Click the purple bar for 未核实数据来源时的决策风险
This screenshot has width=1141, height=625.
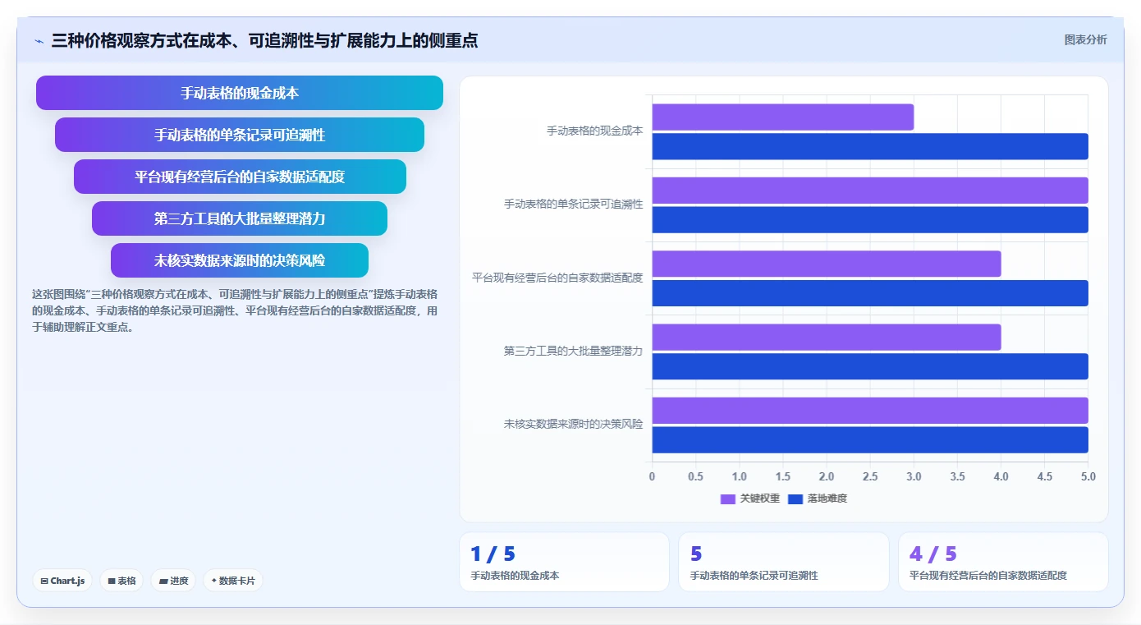pos(870,410)
